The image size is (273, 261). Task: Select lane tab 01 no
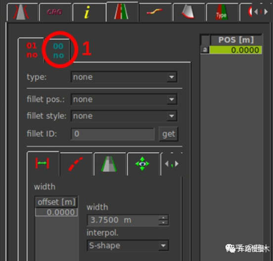tap(32, 50)
